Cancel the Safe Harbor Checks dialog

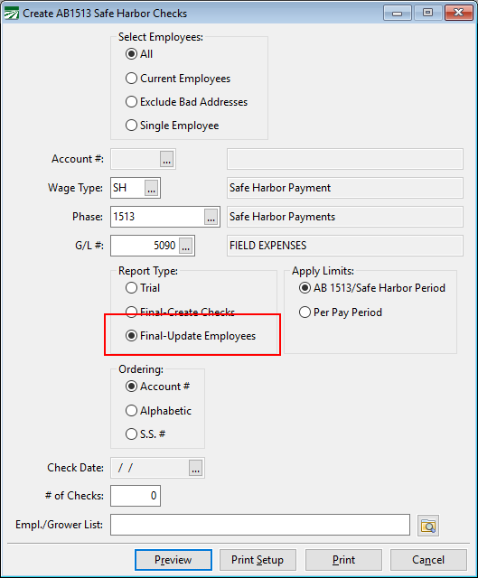tap(428, 560)
